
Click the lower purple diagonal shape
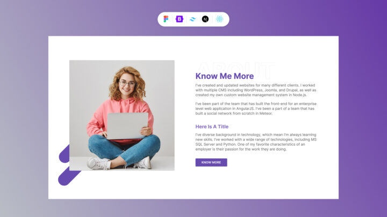click(68, 176)
